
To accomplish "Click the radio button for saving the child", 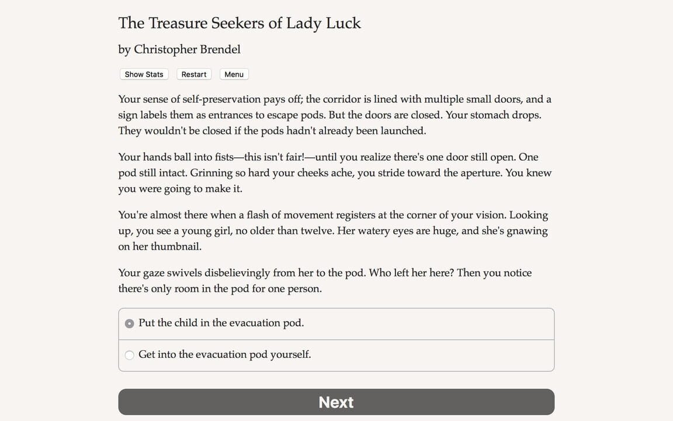I will (129, 323).
